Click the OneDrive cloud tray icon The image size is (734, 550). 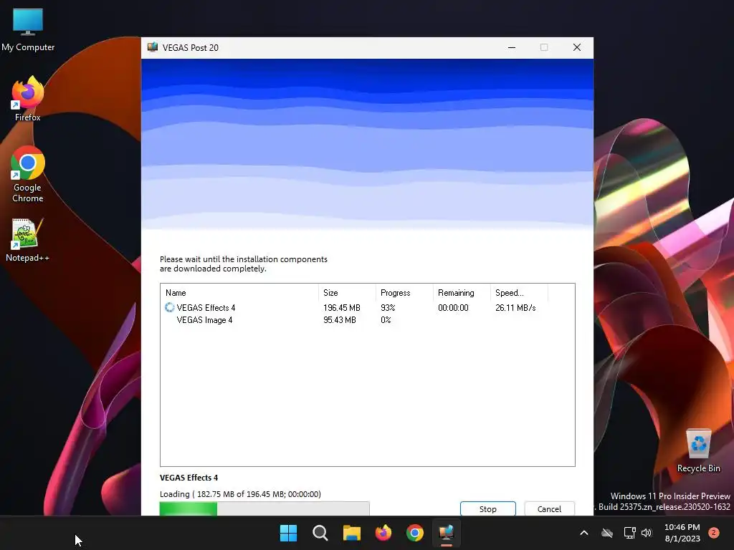click(x=607, y=533)
